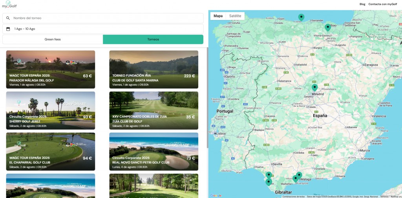This screenshot has width=402, height=198.
Task: Click the Valencia label on the map
Action: click(x=380, y=116)
